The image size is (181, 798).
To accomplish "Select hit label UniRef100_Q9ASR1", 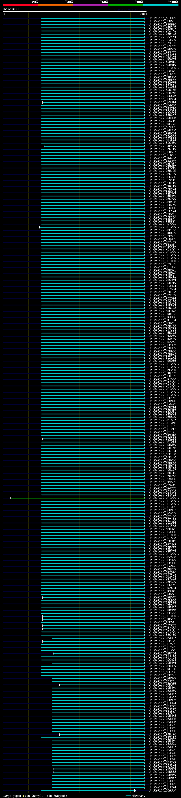I will pyautogui.click(x=162, y=71).
